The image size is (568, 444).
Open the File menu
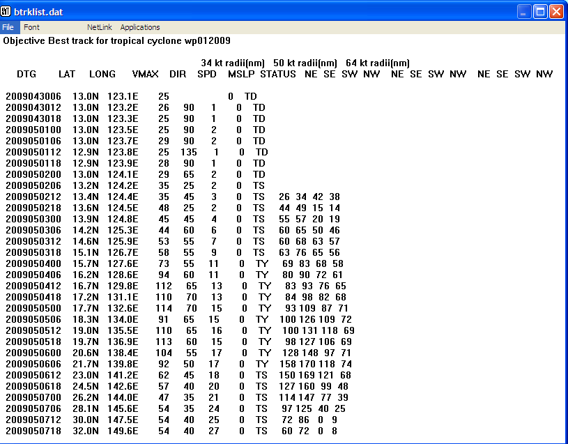pos(8,26)
